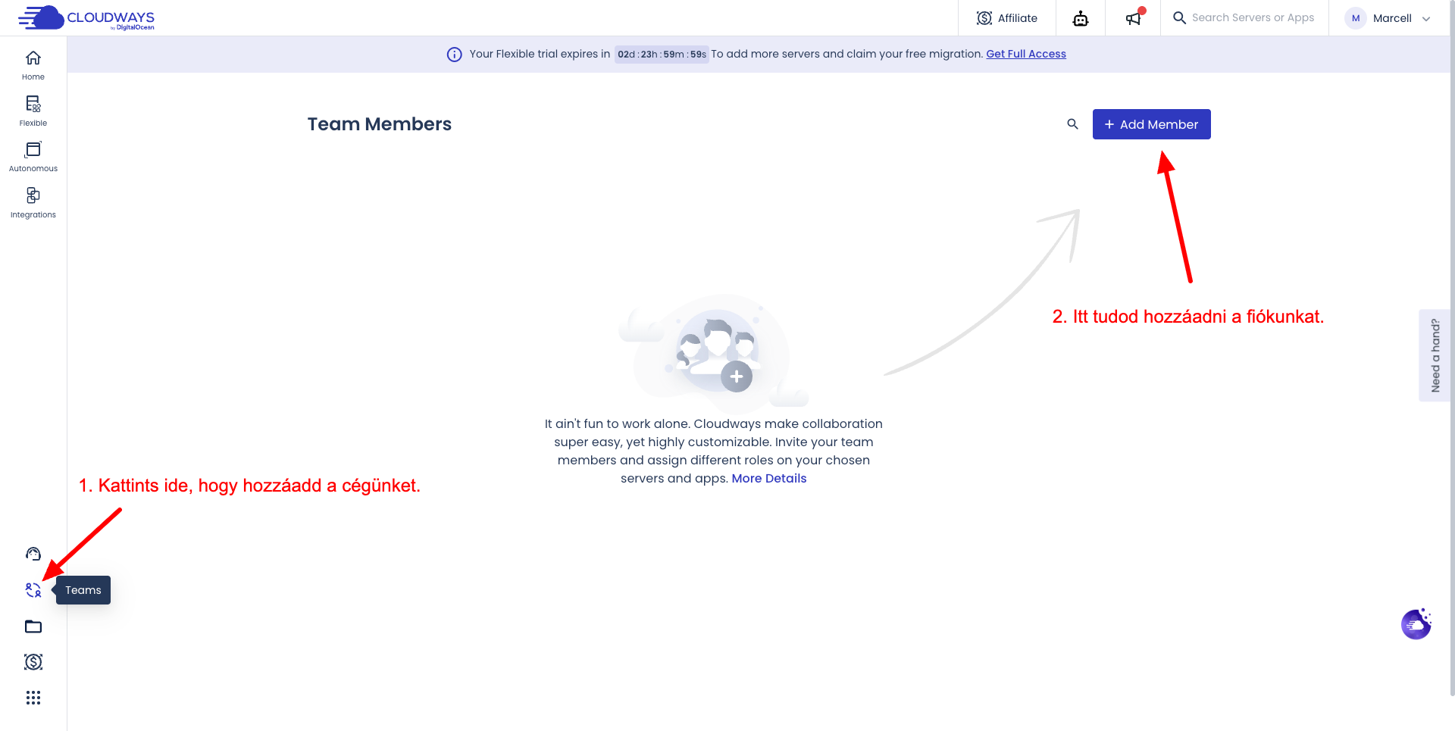Click the robot assistant icon in header
The height and width of the screenshot is (731, 1455).
point(1081,18)
